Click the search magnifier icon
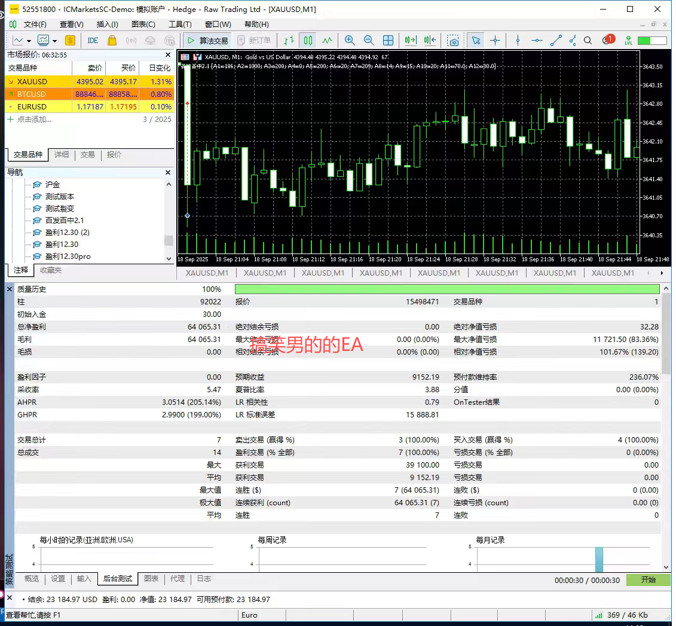 588,41
